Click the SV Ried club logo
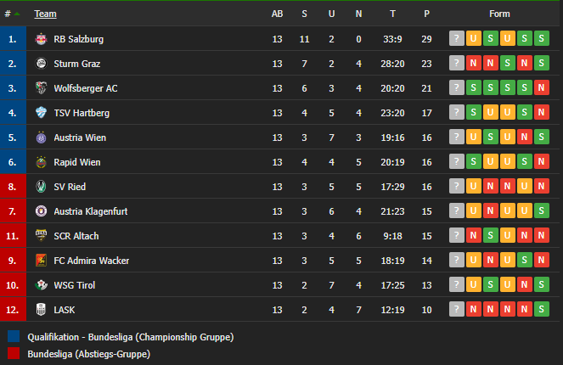The image size is (563, 365). pyautogui.click(x=41, y=187)
